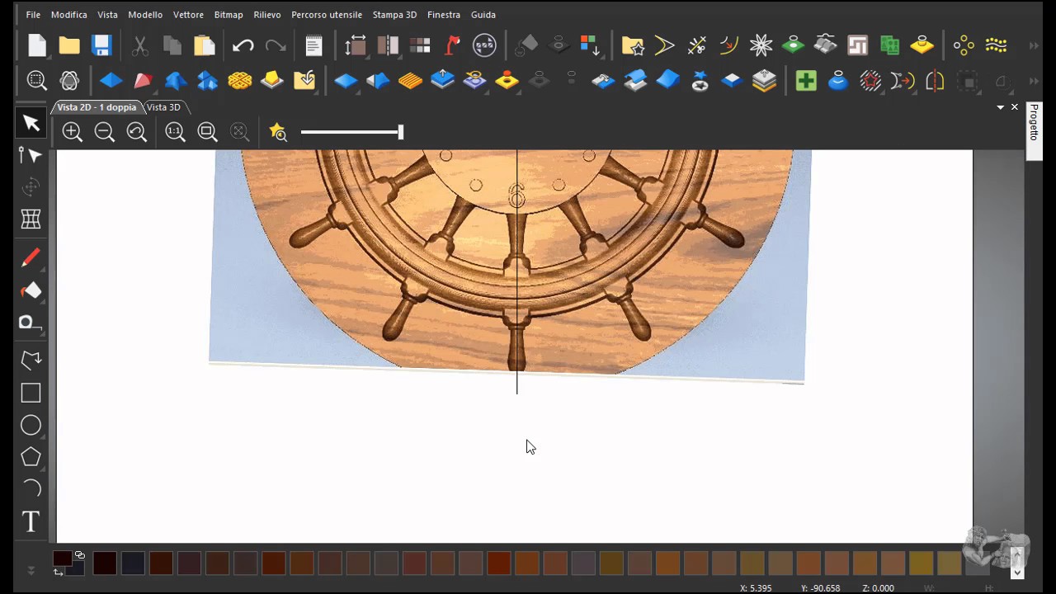The width and height of the screenshot is (1056, 594).
Task: Open the Percorso utensile menu
Action: tap(327, 15)
